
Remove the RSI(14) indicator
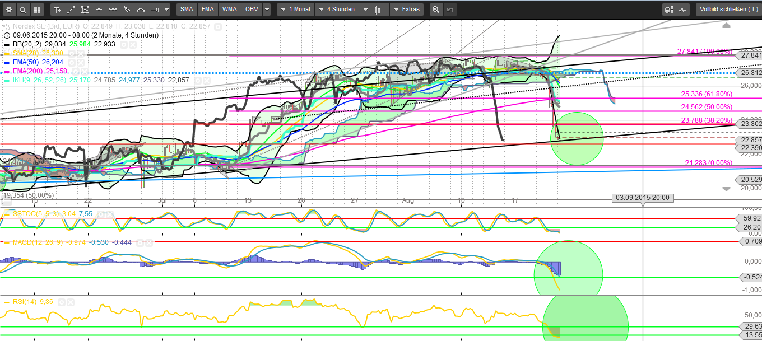[x=71, y=302]
